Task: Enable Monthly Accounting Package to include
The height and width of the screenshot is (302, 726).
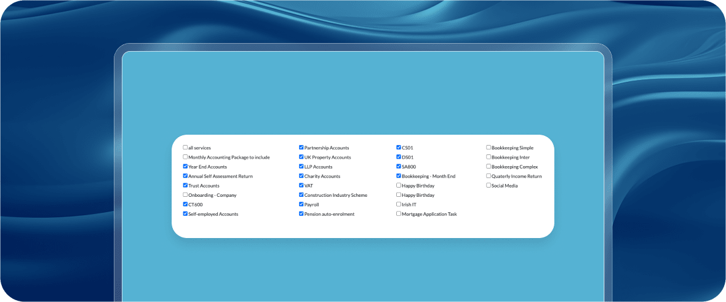Action: (x=185, y=157)
